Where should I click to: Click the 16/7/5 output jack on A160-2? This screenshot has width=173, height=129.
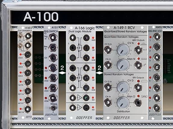point(28,82)
